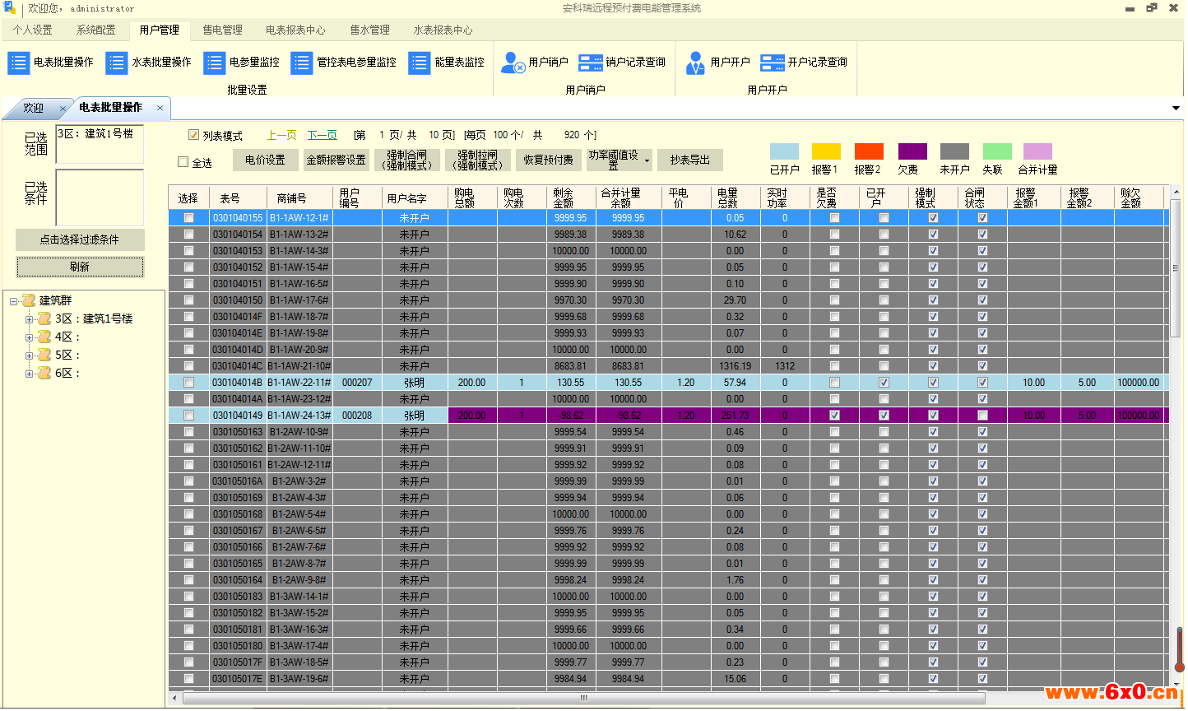Open 水表批量操作 ribbon icon
The height and width of the screenshot is (711, 1188).
pos(117,63)
